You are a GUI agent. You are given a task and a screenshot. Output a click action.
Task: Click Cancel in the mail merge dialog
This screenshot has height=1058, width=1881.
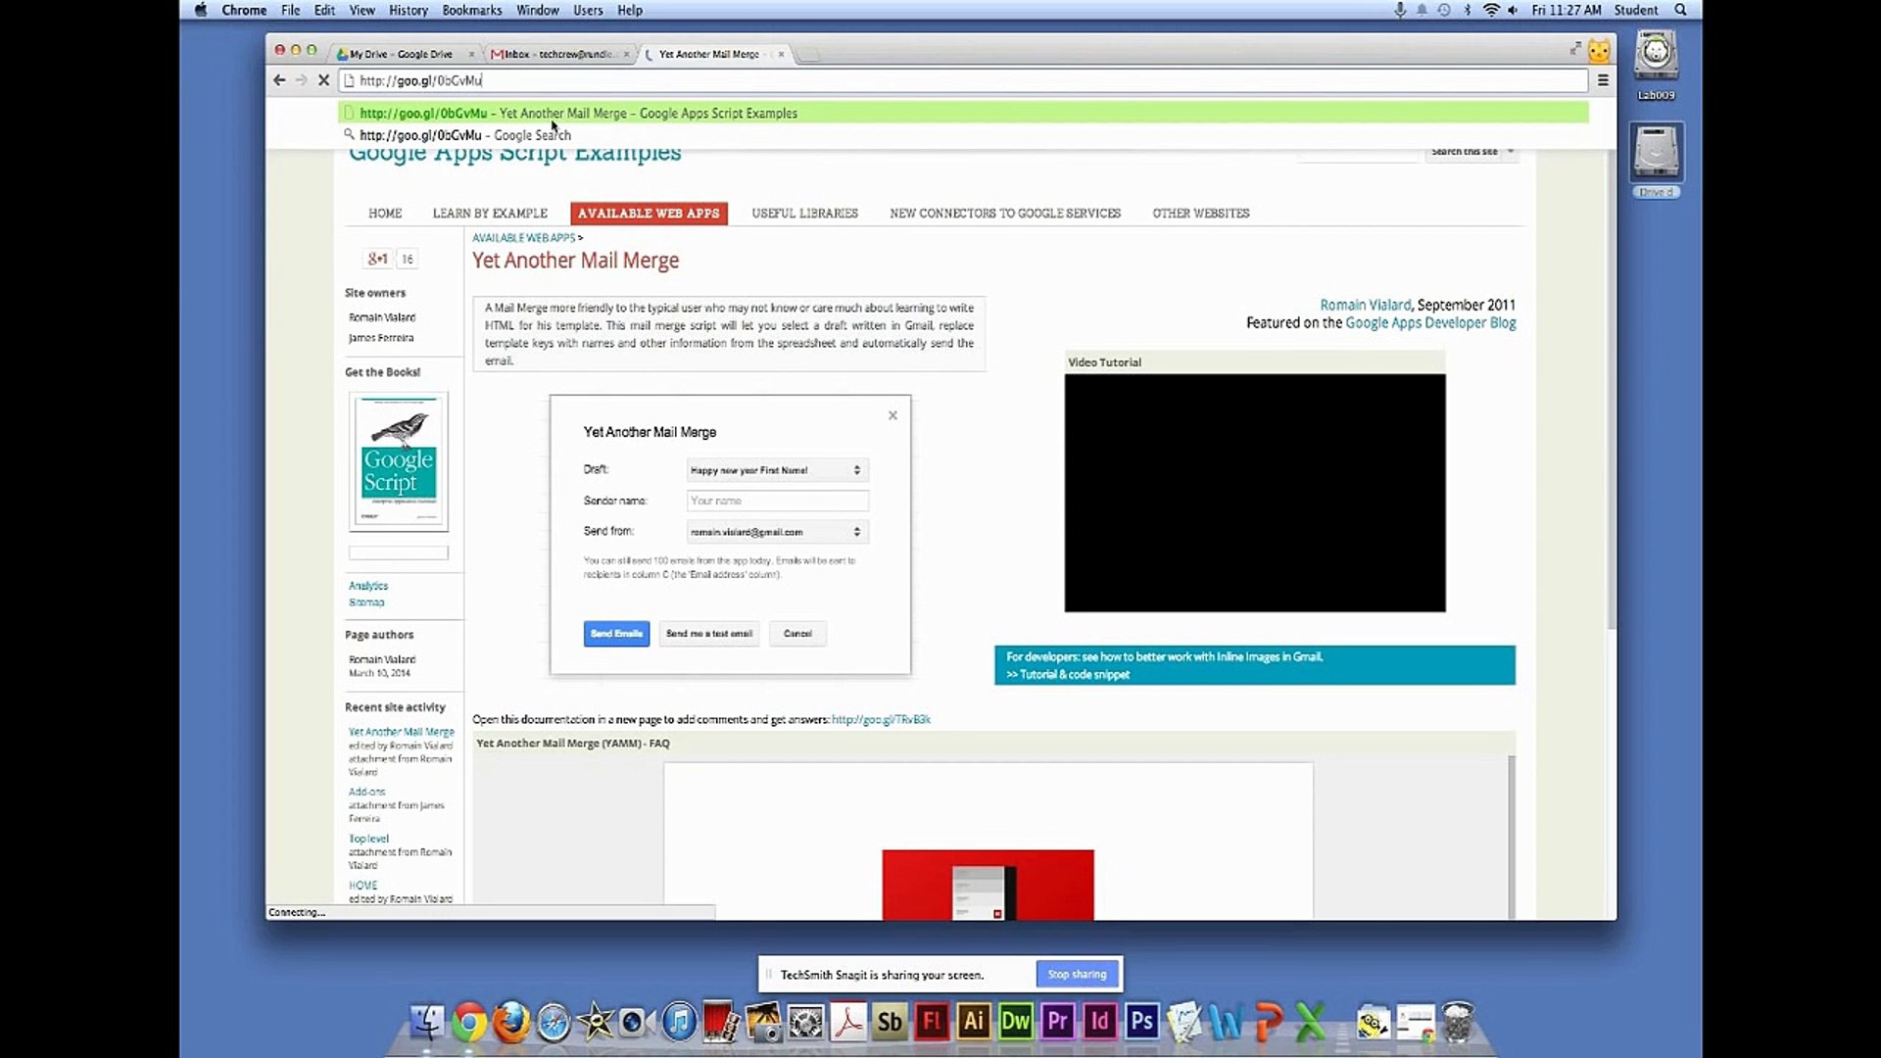[797, 634]
